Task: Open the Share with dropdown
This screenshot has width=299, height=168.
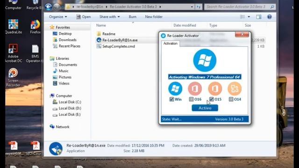Action: (x=109, y=17)
